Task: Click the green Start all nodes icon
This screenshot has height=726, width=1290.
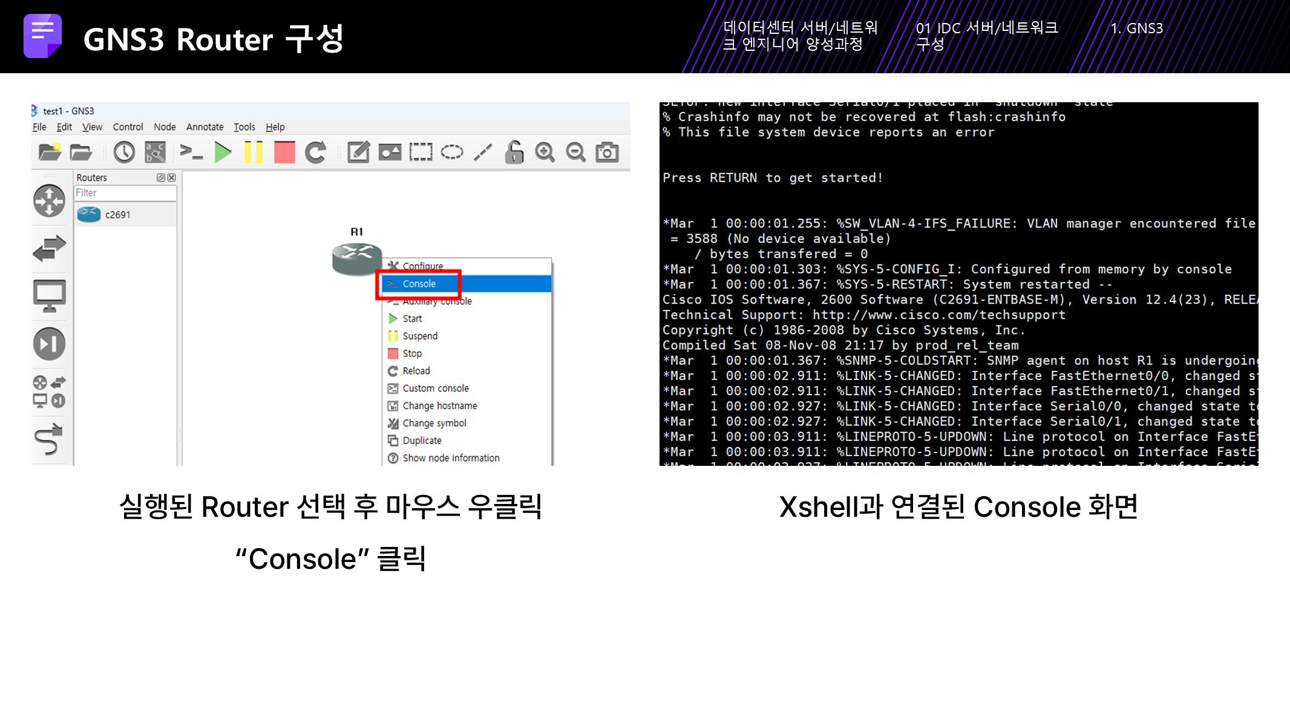Action: click(223, 152)
